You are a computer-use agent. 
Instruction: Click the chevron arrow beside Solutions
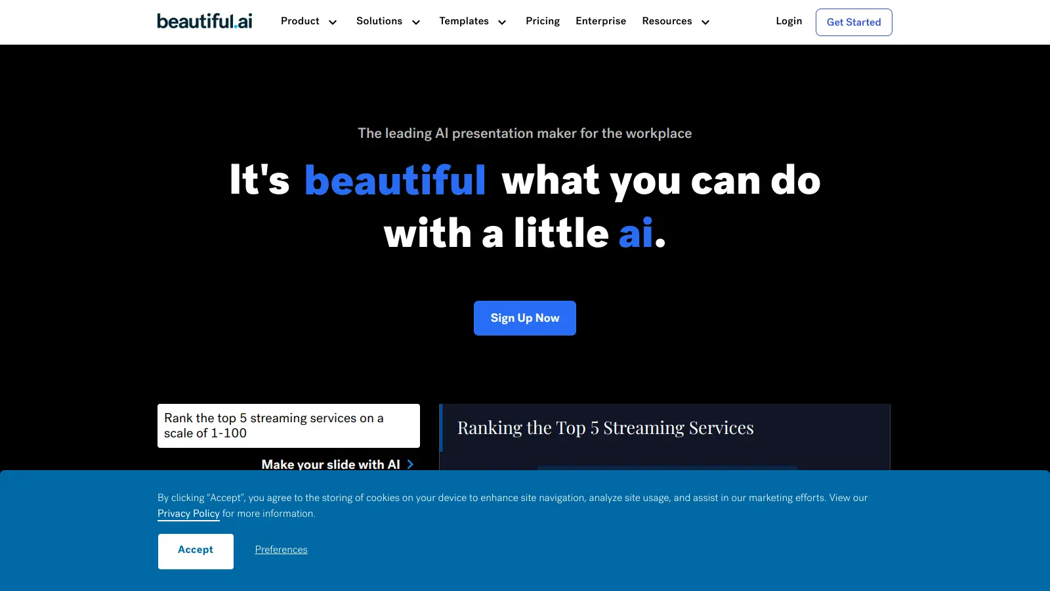click(416, 22)
